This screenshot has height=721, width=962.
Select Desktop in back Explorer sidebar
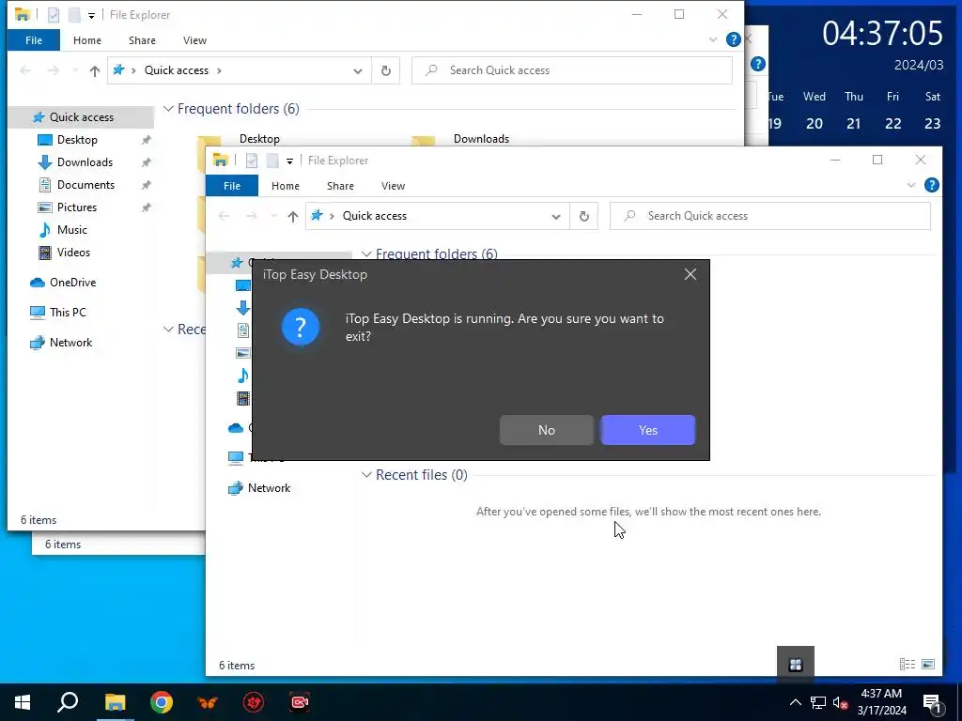[77, 140]
